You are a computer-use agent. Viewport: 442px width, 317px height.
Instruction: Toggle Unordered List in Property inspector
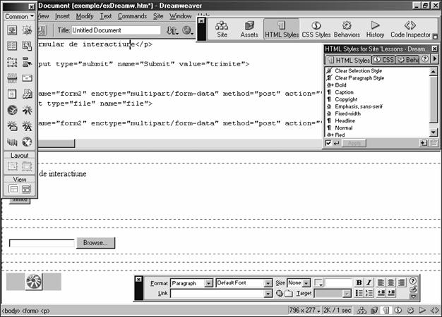coord(359,293)
